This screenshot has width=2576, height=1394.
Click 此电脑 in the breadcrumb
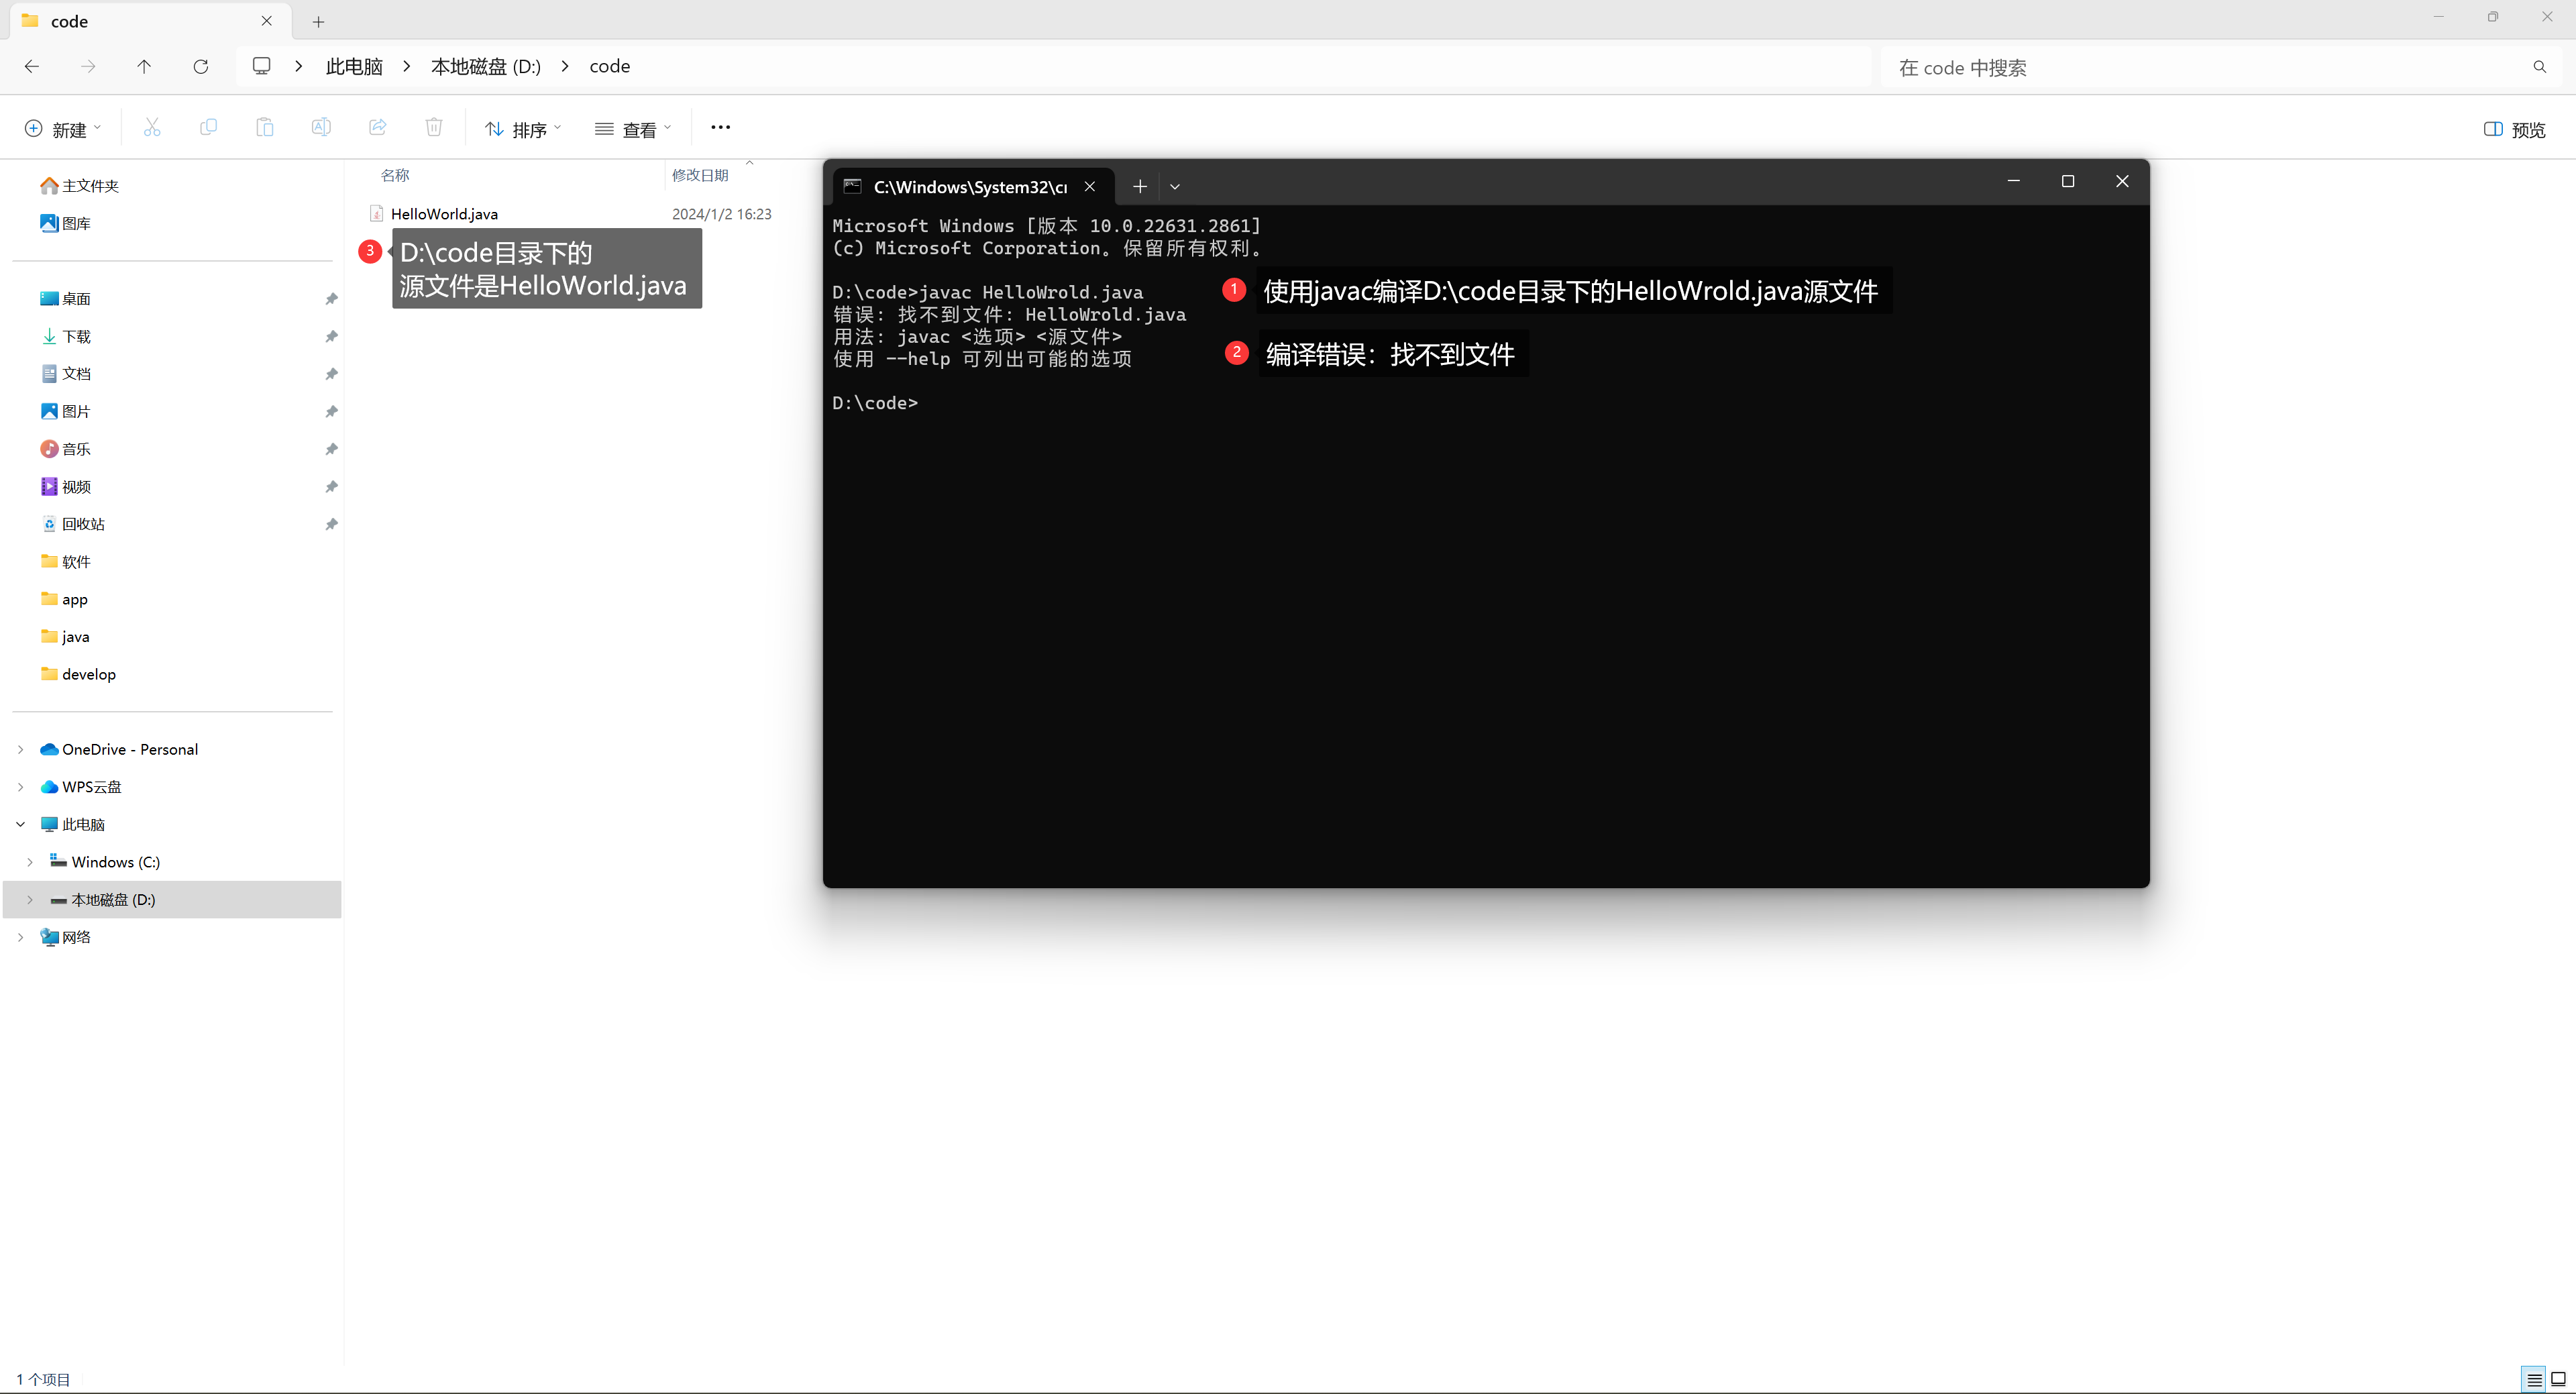(354, 66)
